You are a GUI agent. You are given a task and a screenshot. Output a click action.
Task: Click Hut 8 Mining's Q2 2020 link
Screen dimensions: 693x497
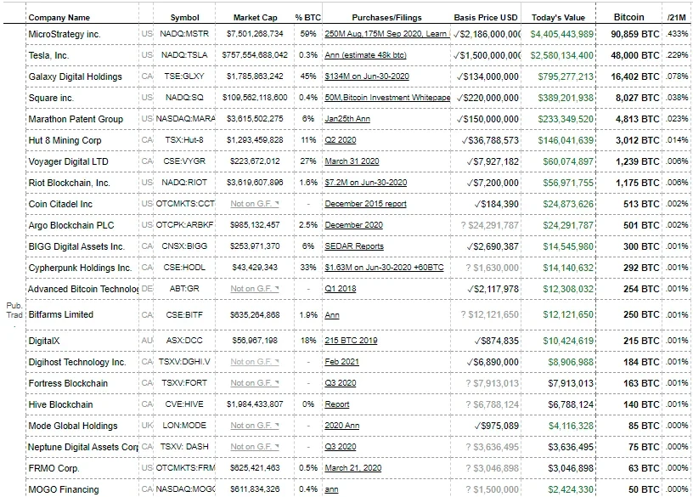click(x=341, y=140)
